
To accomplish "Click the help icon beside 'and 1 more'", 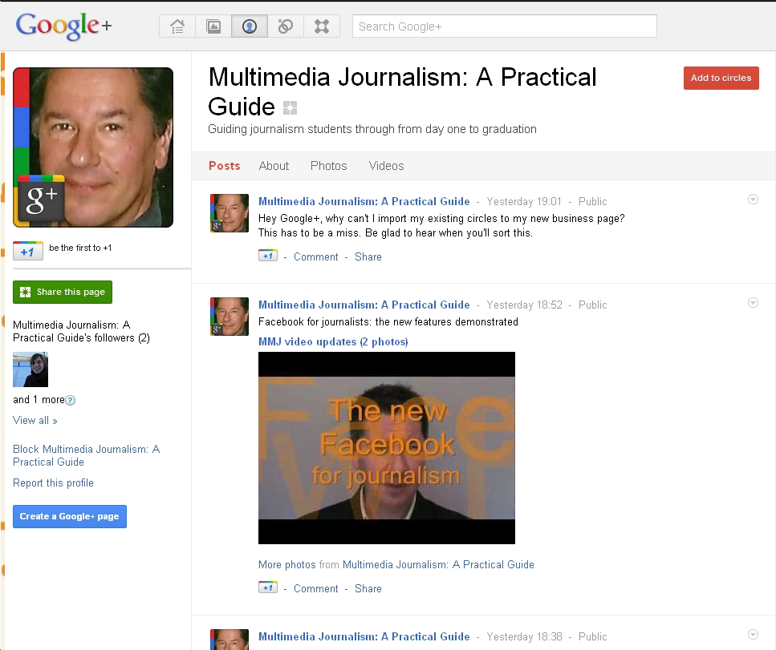I will pos(71,401).
